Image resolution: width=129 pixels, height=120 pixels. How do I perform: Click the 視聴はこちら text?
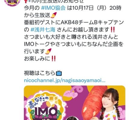pyautogui.click(x=40, y=73)
